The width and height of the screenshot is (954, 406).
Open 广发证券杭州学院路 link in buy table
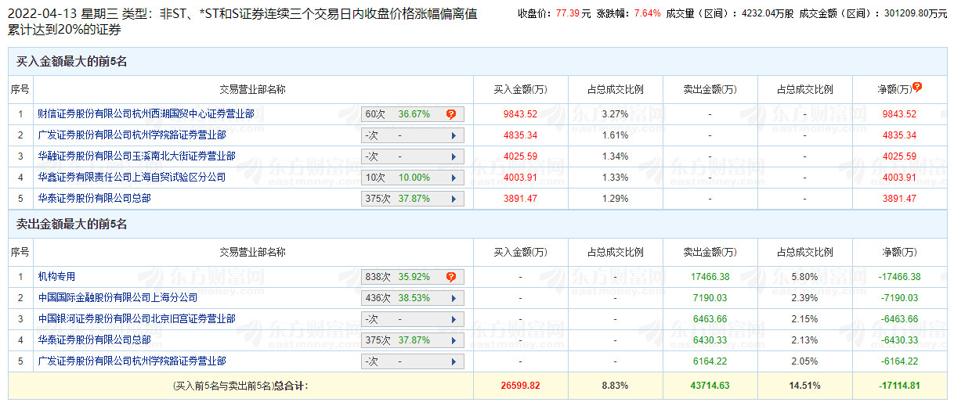132,135
